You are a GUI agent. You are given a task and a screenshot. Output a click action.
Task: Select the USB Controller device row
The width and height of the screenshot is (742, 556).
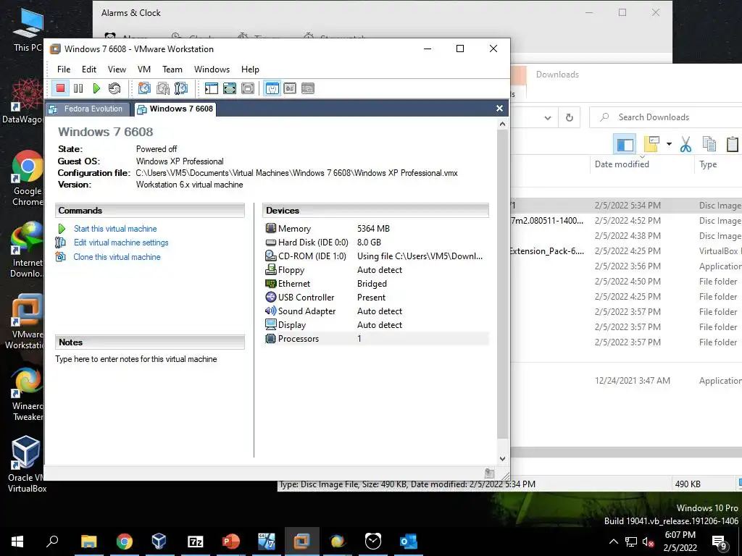click(x=376, y=298)
